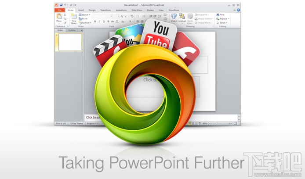Open the Shape Outline dropdown
The width and height of the screenshot is (305, 179).
(x=204, y=19)
